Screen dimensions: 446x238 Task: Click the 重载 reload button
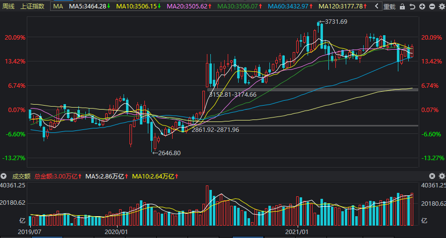point(389,6)
